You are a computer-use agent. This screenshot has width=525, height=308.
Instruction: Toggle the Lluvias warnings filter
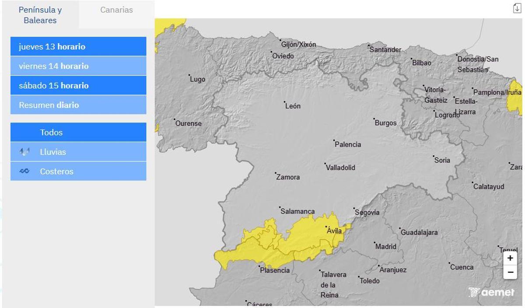pyautogui.click(x=78, y=152)
